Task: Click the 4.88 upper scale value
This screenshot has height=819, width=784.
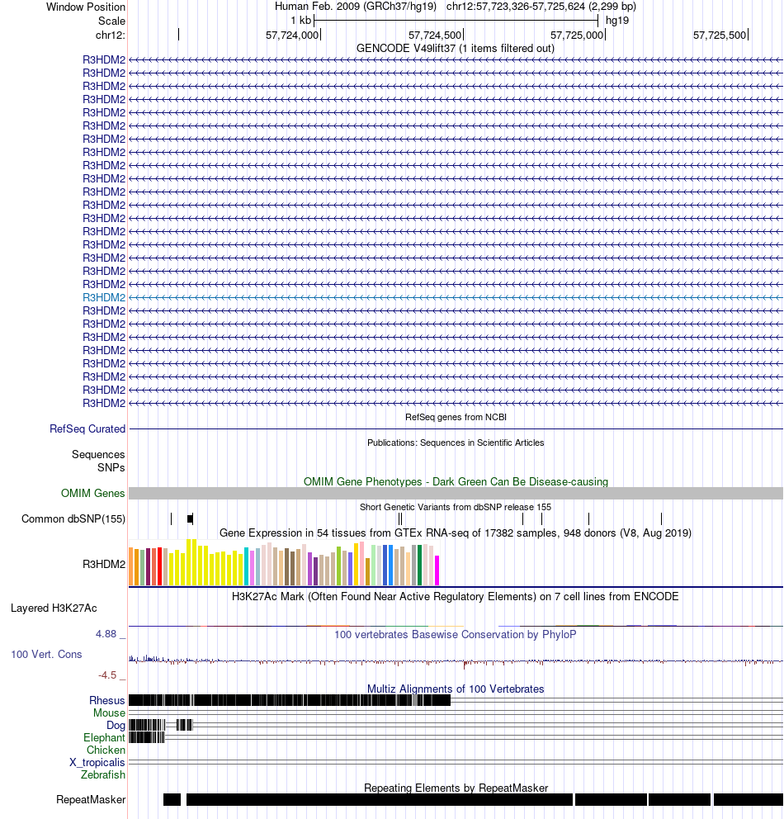Action: click(x=106, y=633)
